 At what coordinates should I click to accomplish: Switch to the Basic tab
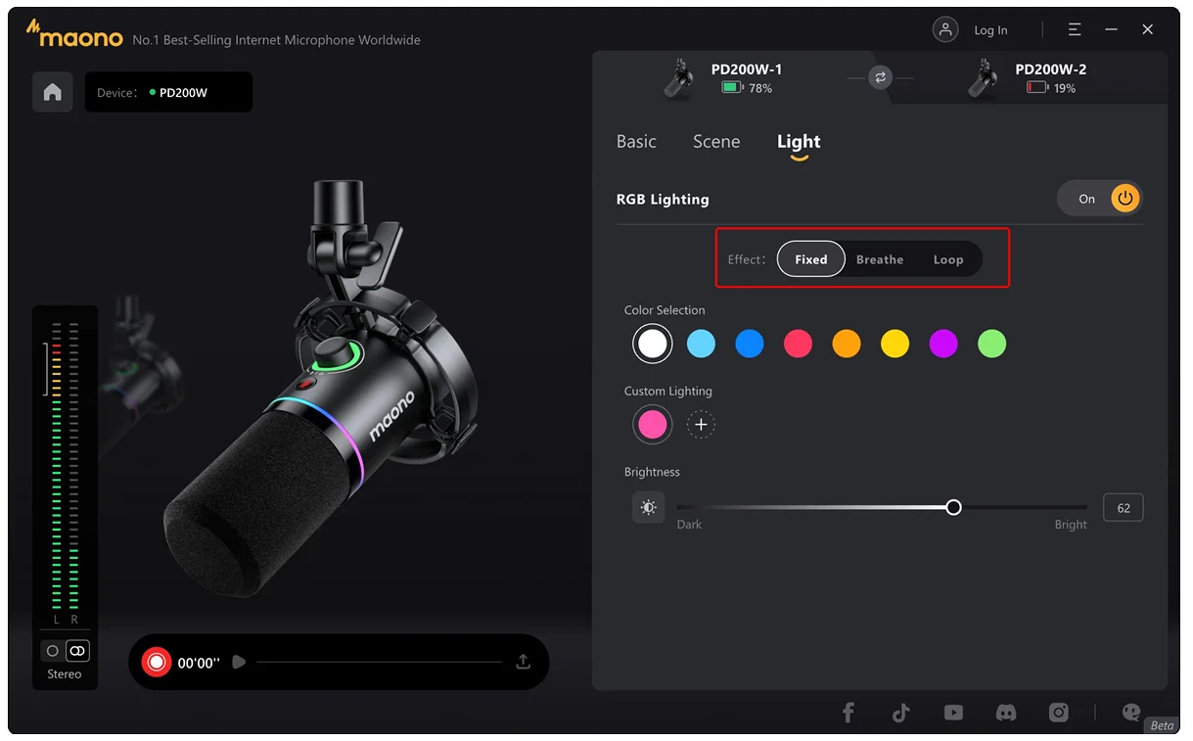tap(636, 142)
